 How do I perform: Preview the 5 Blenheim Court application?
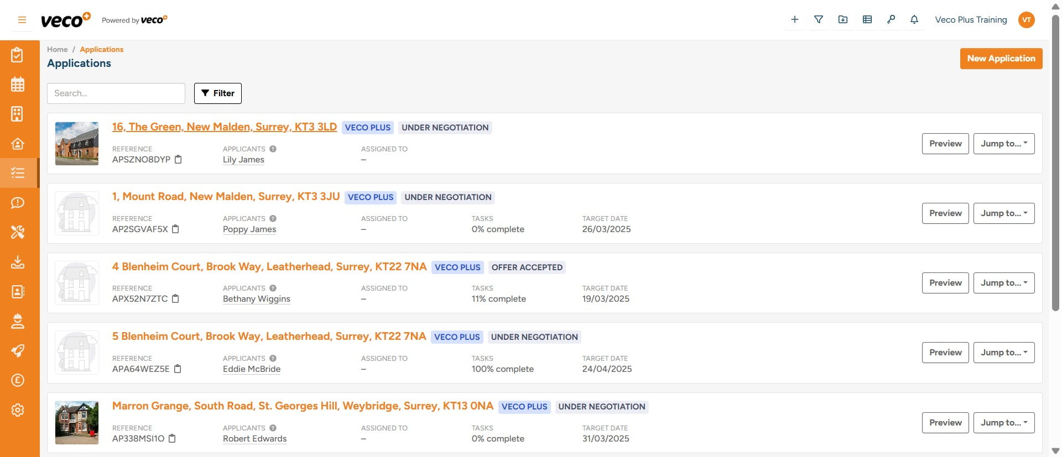945,353
